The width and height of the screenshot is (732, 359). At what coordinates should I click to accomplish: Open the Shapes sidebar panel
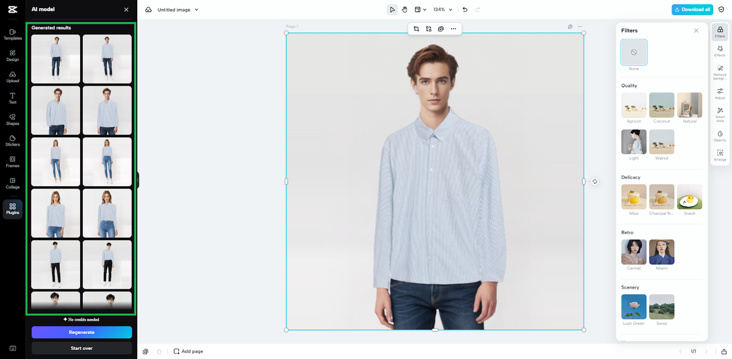tap(13, 119)
